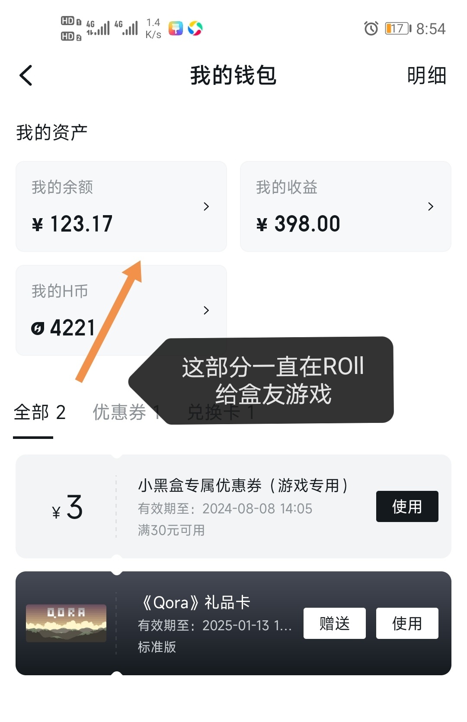Expand the 我的余额 balance chevron

pyautogui.click(x=206, y=206)
